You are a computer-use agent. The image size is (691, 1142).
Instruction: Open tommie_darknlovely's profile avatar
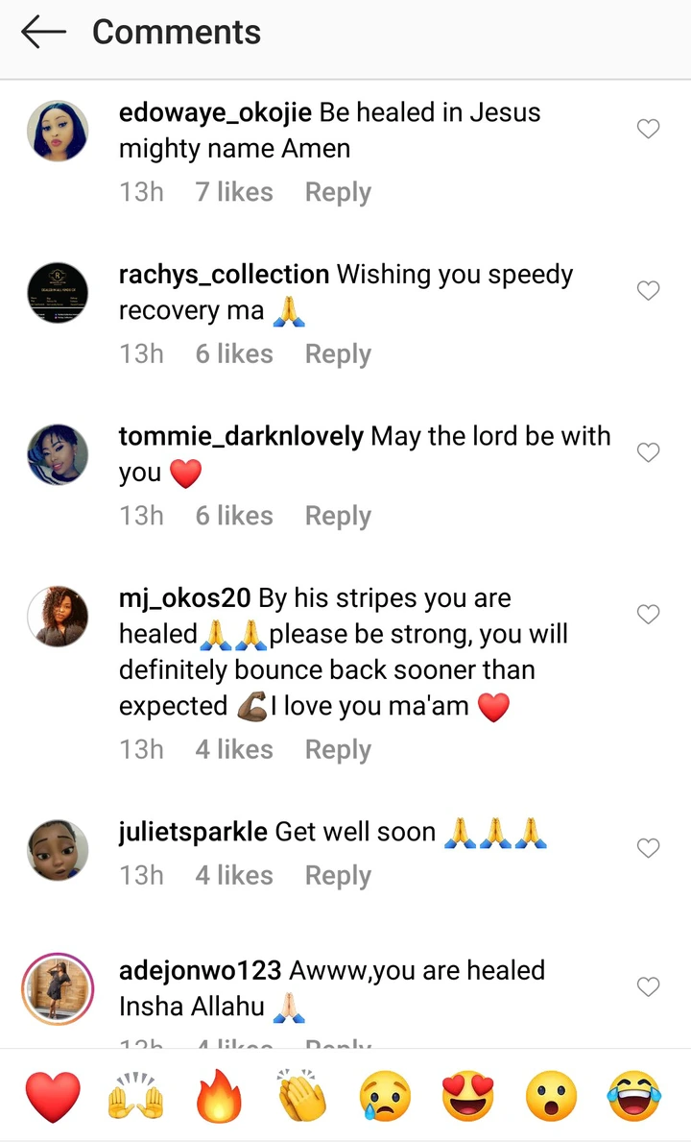click(58, 454)
